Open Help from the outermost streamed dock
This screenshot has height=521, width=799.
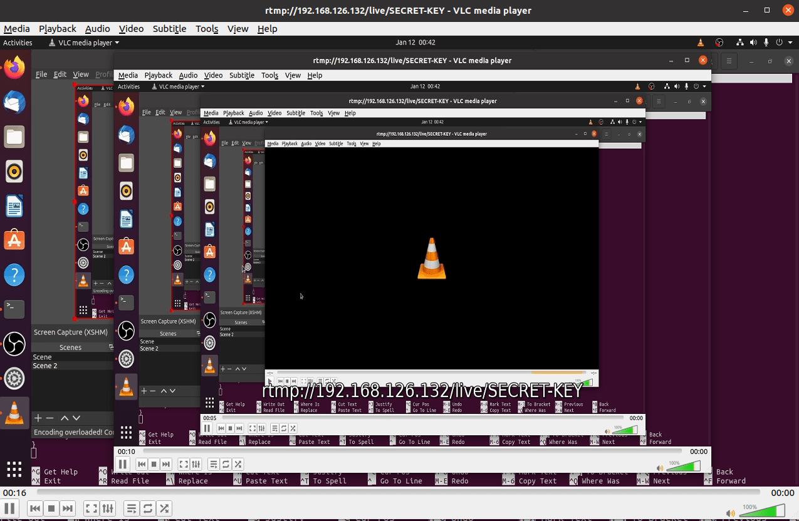pyautogui.click(x=14, y=274)
